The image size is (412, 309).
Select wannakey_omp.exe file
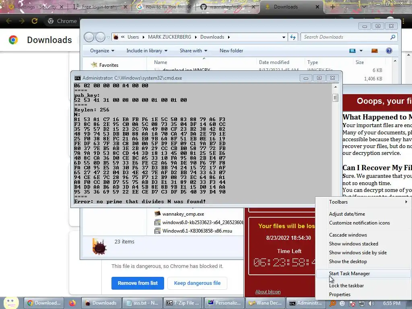[183, 214]
